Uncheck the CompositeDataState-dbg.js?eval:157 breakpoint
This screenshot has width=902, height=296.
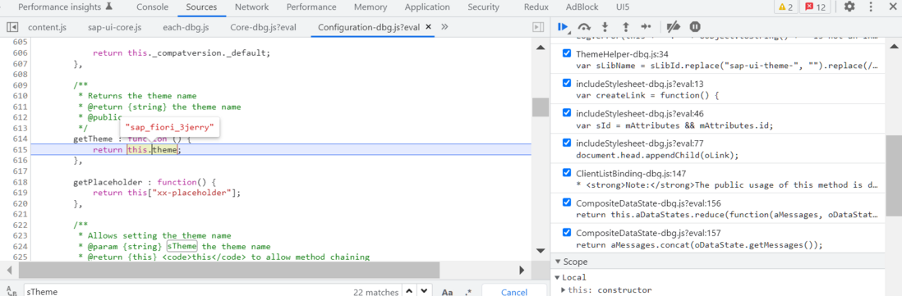567,232
